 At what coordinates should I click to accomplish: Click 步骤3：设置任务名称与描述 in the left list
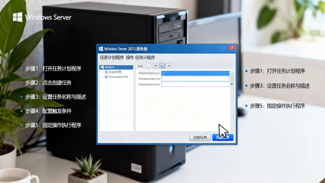tap(56, 97)
